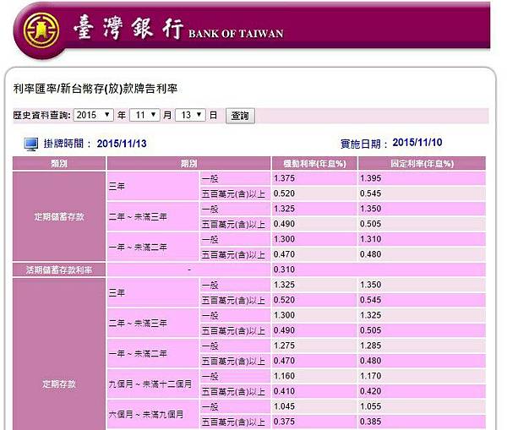507x430 pixels.
Task: Select the 0.375 floating rate value
Action: tap(284, 422)
